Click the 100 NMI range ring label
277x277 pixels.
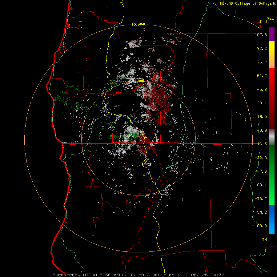(138, 24)
